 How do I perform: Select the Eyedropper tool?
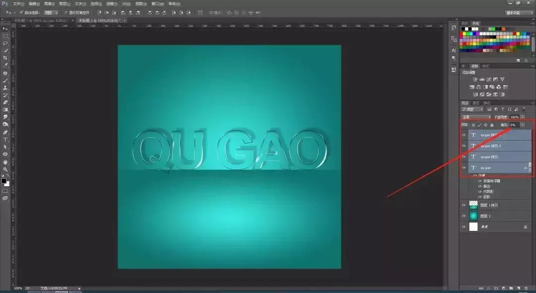coord(5,65)
